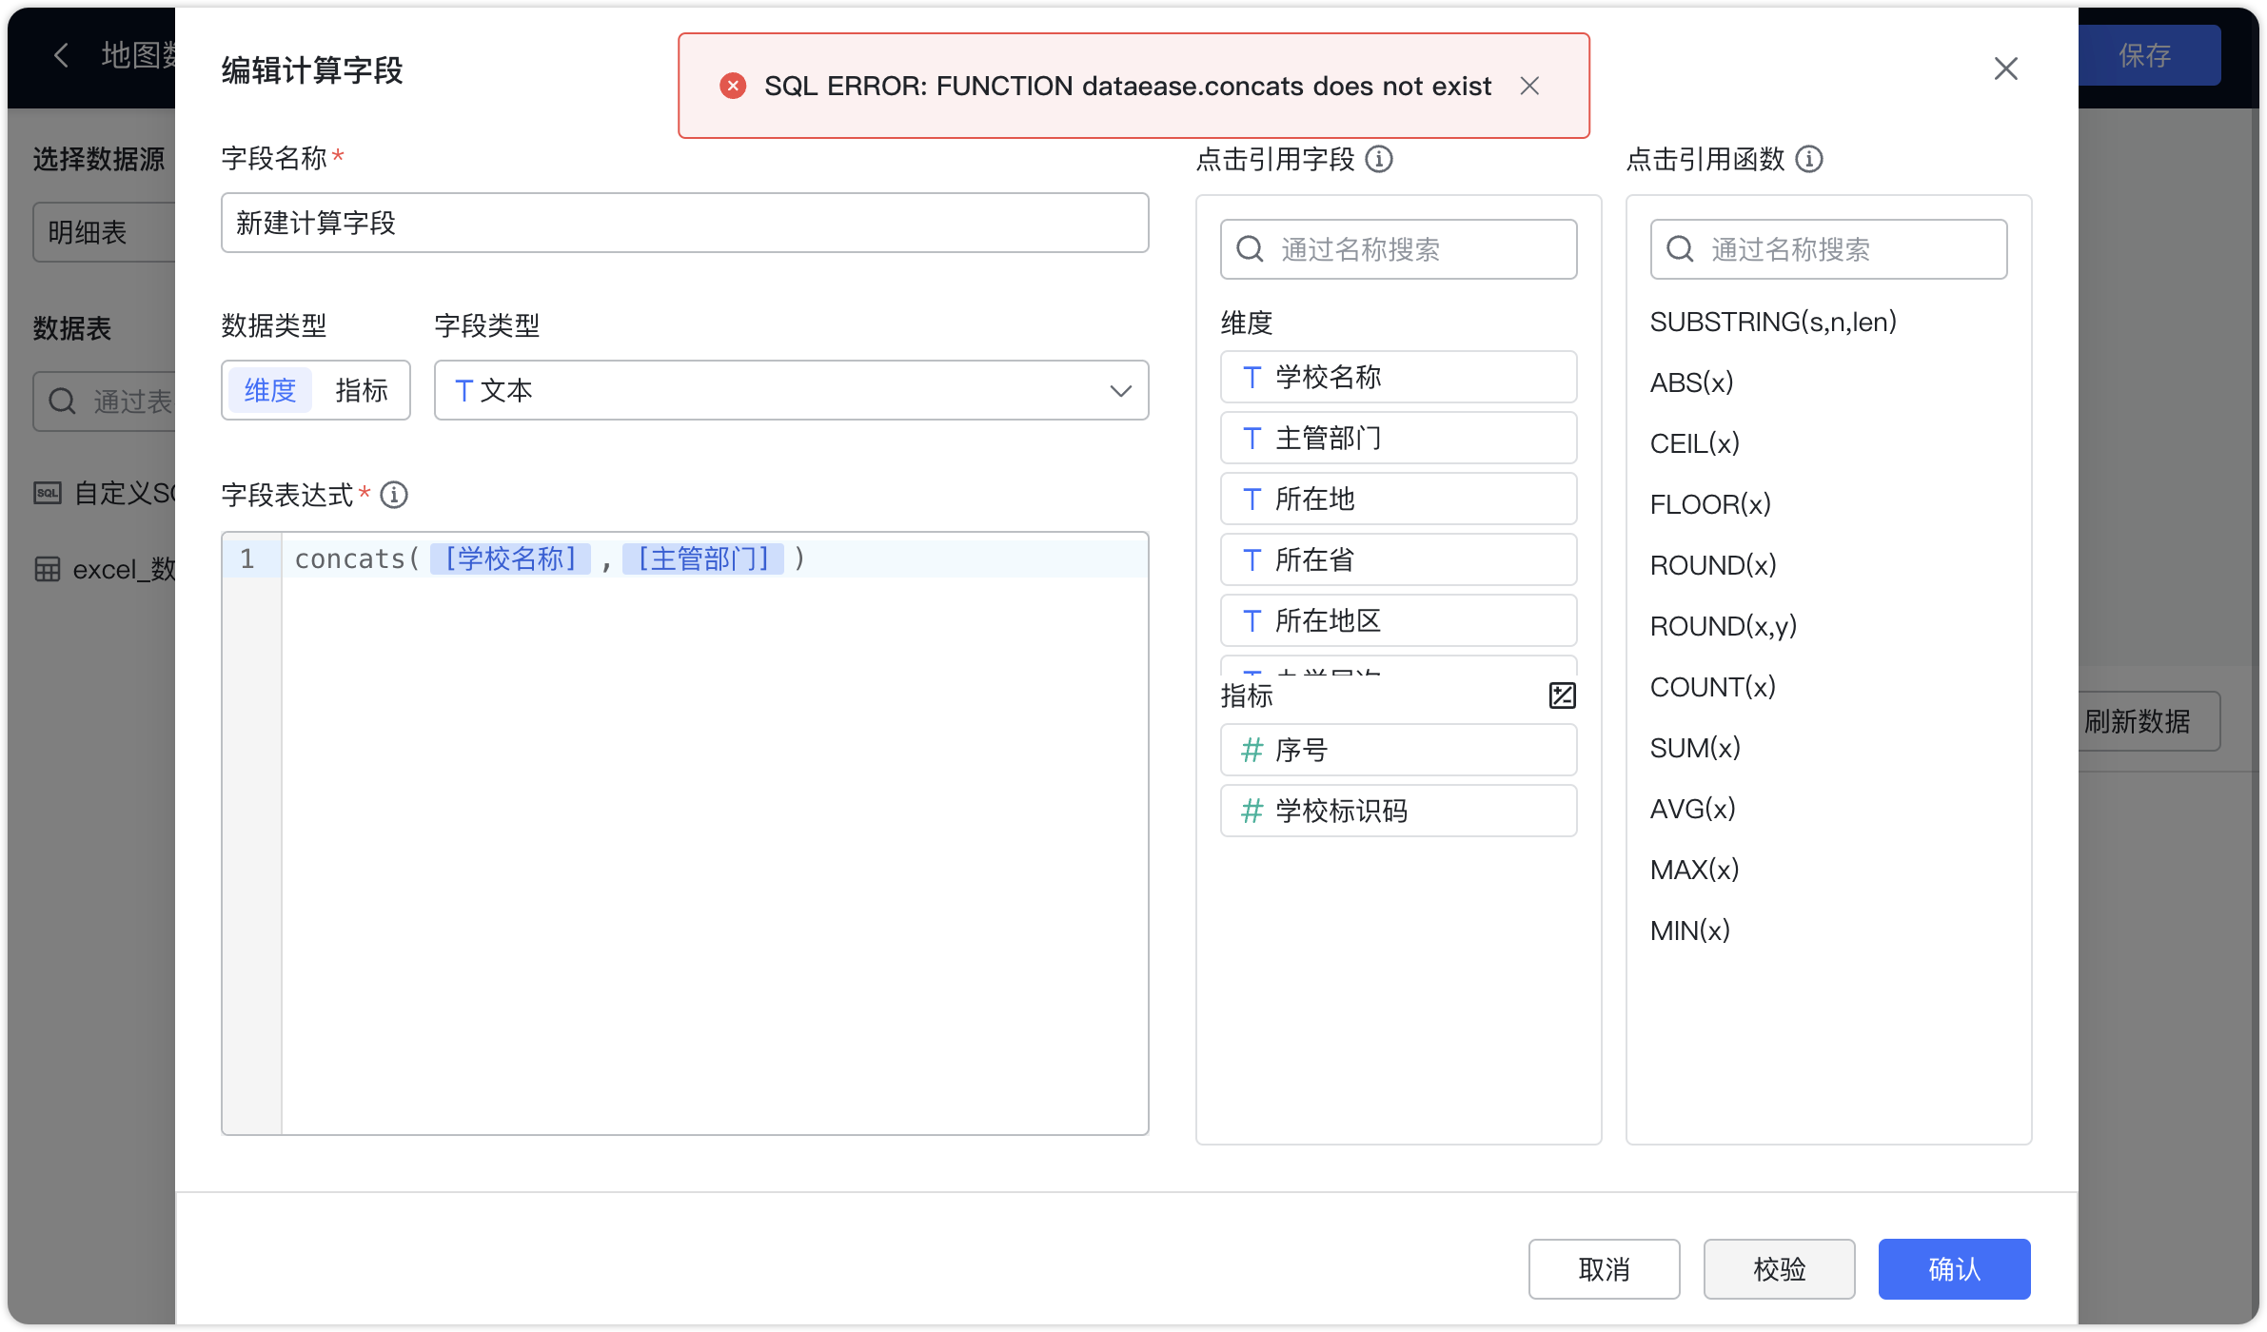The height and width of the screenshot is (1332, 2267).
Task: Click the search icon in function search box
Action: [1680, 249]
